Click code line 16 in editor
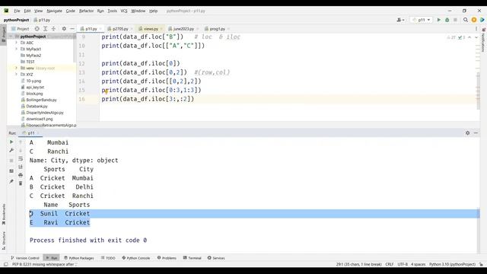The width and height of the screenshot is (487, 274). [148, 99]
